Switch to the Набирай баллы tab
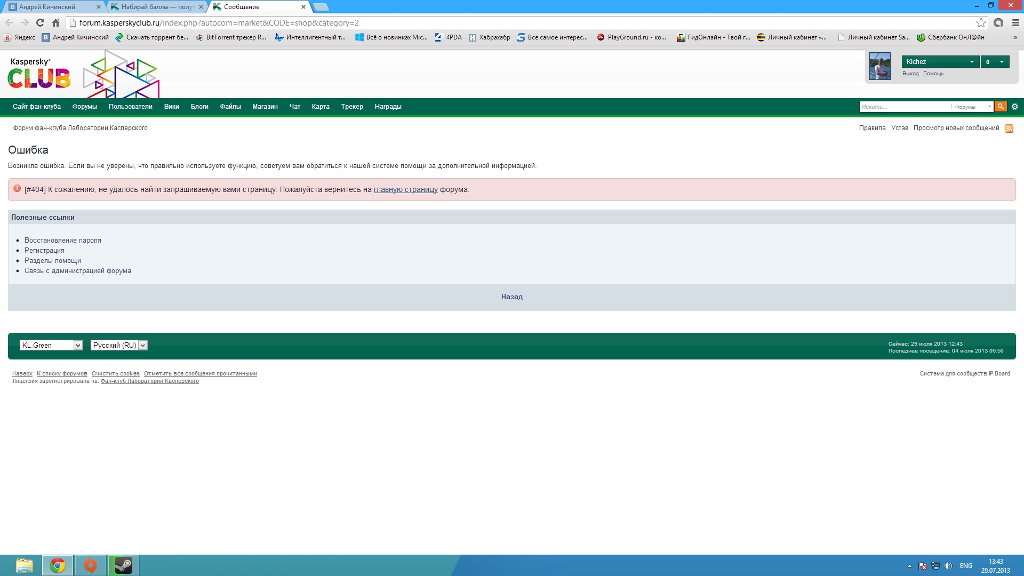The height and width of the screenshot is (576, 1024). point(156,7)
